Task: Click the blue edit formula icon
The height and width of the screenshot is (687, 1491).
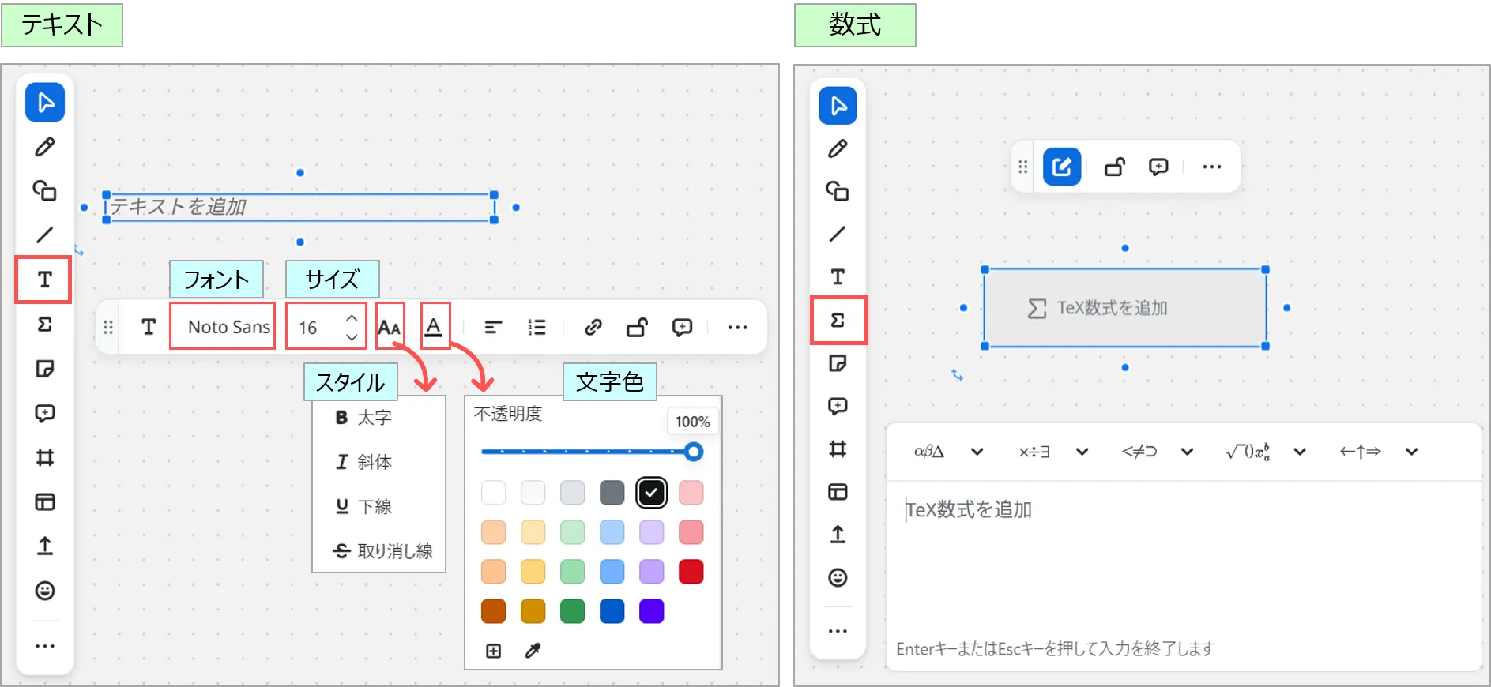Action: point(1061,167)
